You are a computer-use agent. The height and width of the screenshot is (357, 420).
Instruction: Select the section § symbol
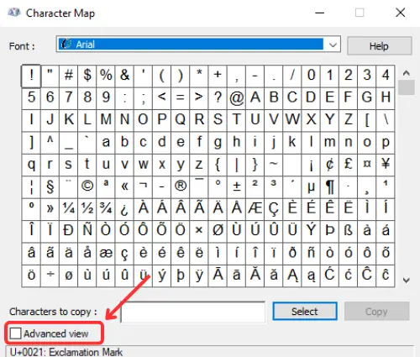coord(50,186)
